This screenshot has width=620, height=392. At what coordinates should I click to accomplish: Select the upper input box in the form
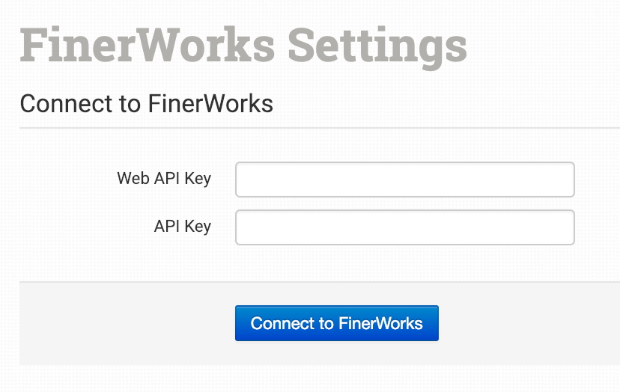[x=404, y=180]
